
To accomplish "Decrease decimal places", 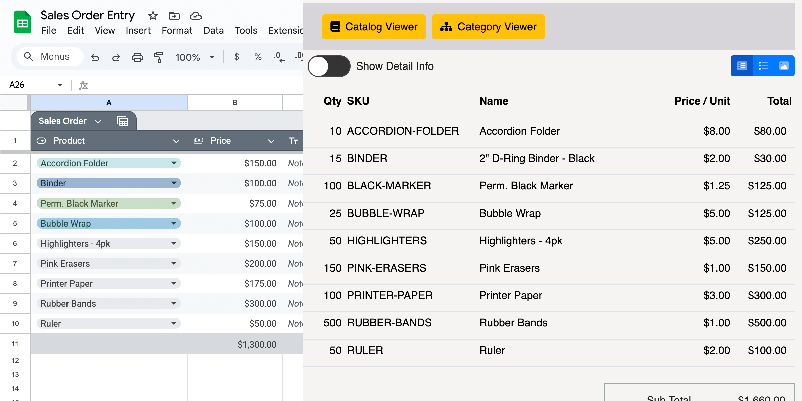I will [278, 57].
